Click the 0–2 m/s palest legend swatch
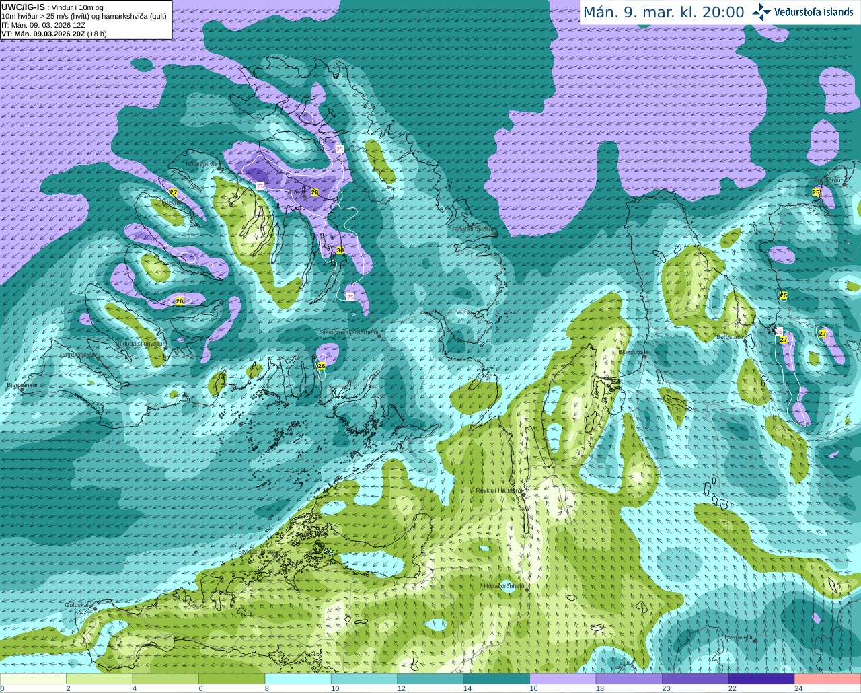This screenshot has width=861, height=693. (x=33, y=679)
